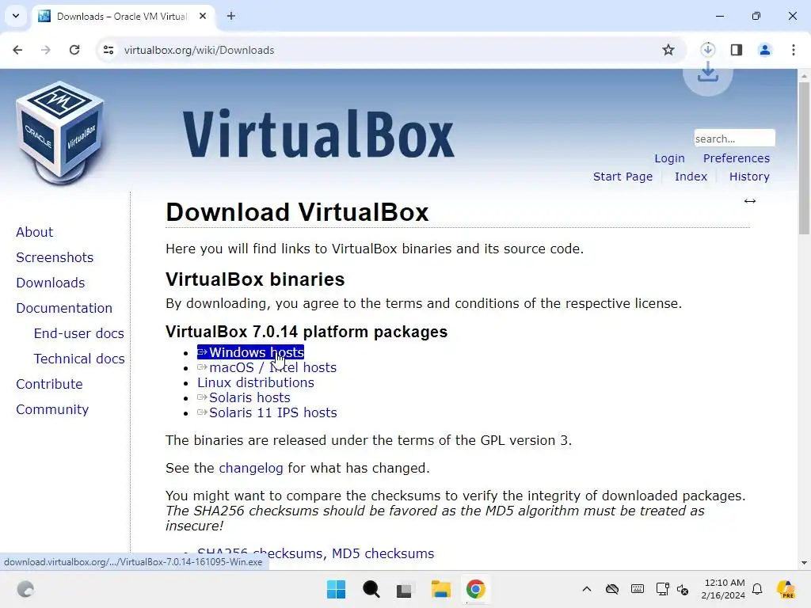
Task: Open Downloads in the sidebar
Action: point(50,283)
